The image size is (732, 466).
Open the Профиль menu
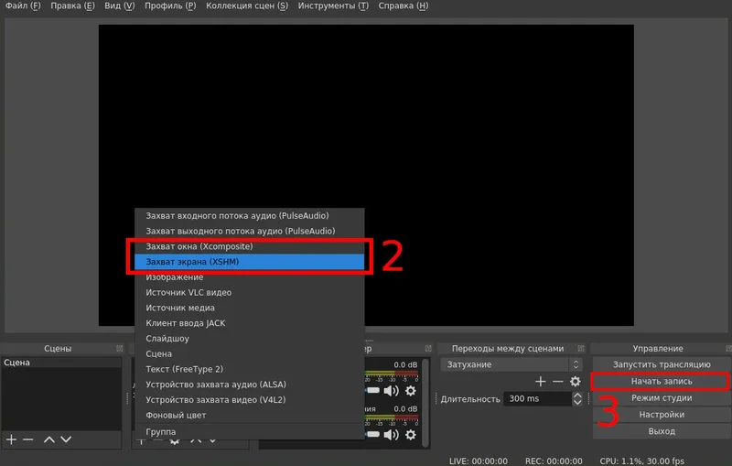171,6
